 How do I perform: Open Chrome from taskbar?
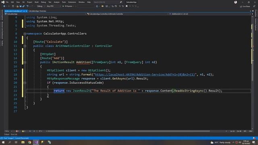[x=29, y=142]
